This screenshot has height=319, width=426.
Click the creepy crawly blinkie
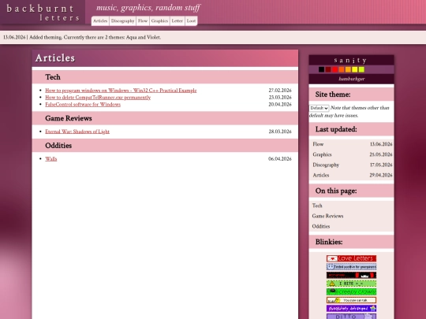[351, 292]
